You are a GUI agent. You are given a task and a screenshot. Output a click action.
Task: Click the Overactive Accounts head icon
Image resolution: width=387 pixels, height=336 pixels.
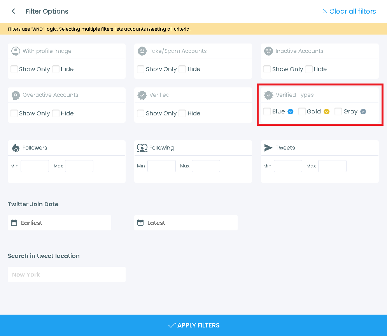[16, 95]
